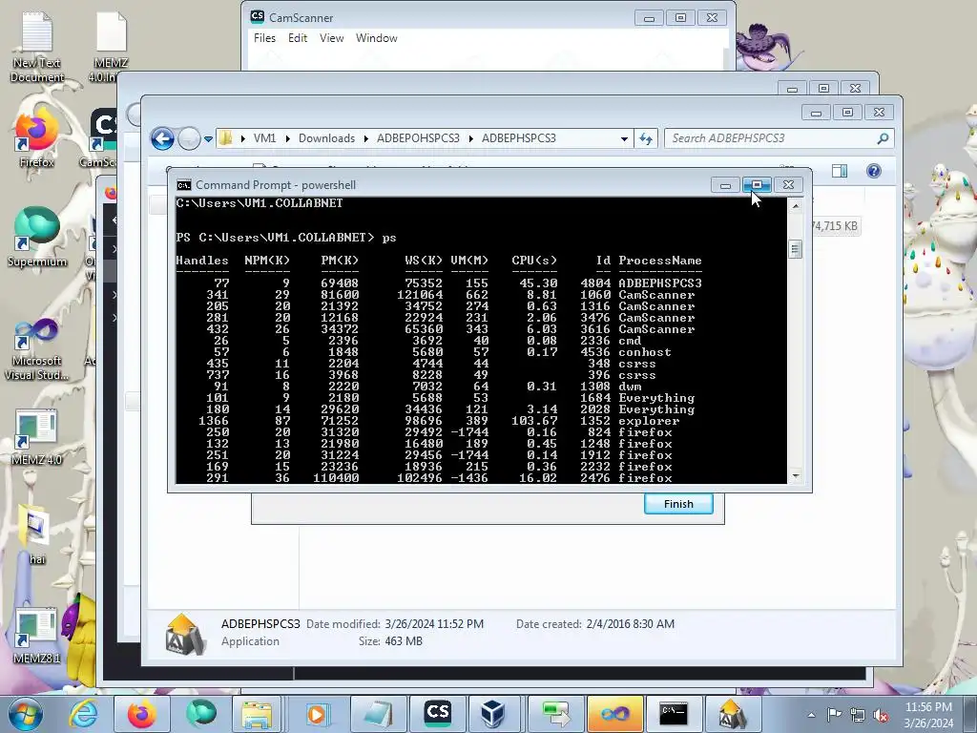Show hidden tray icons arrow
Image resolution: width=977 pixels, height=733 pixels.
point(811,715)
